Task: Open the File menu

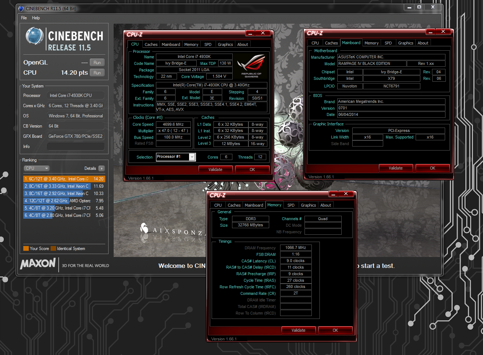Action: (24, 18)
